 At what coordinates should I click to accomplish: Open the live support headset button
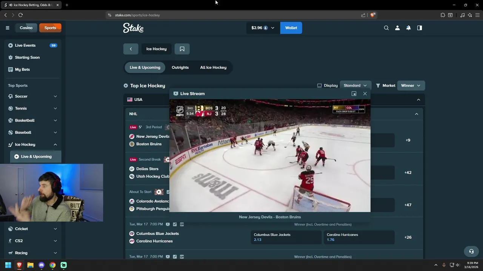(x=471, y=251)
